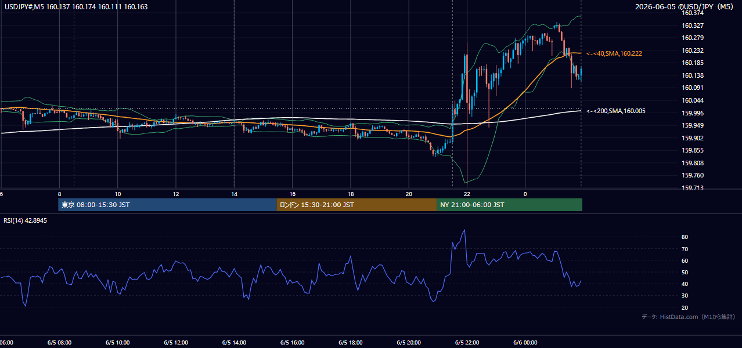742x348 pixels.
Task: Click hour tick 10 under price chart
Action: click(118, 194)
